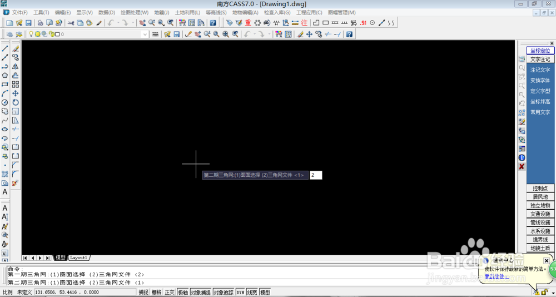The image size is (556, 297).
Task: Open the 文件(F) menu
Action: [20, 12]
